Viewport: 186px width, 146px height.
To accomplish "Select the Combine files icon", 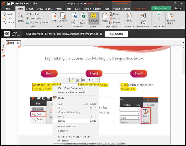I will click(63, 18).
